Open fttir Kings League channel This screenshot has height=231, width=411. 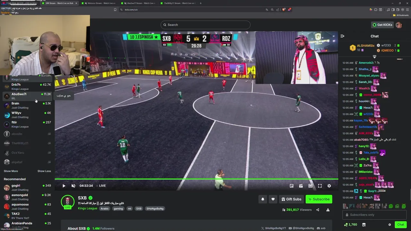pyautogui.click(x=27, y=124)
